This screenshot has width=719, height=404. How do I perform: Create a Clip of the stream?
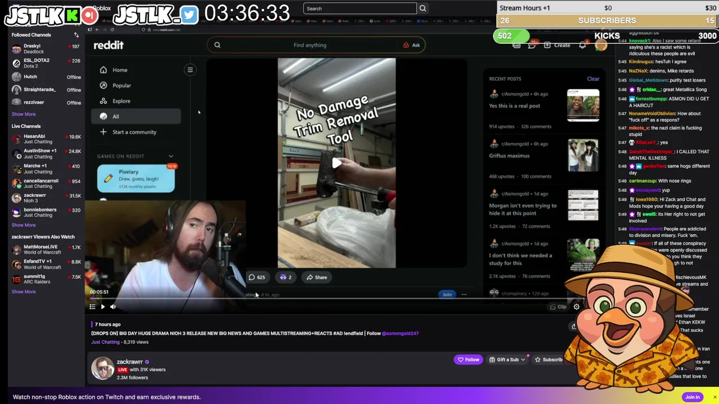[558, 307]
